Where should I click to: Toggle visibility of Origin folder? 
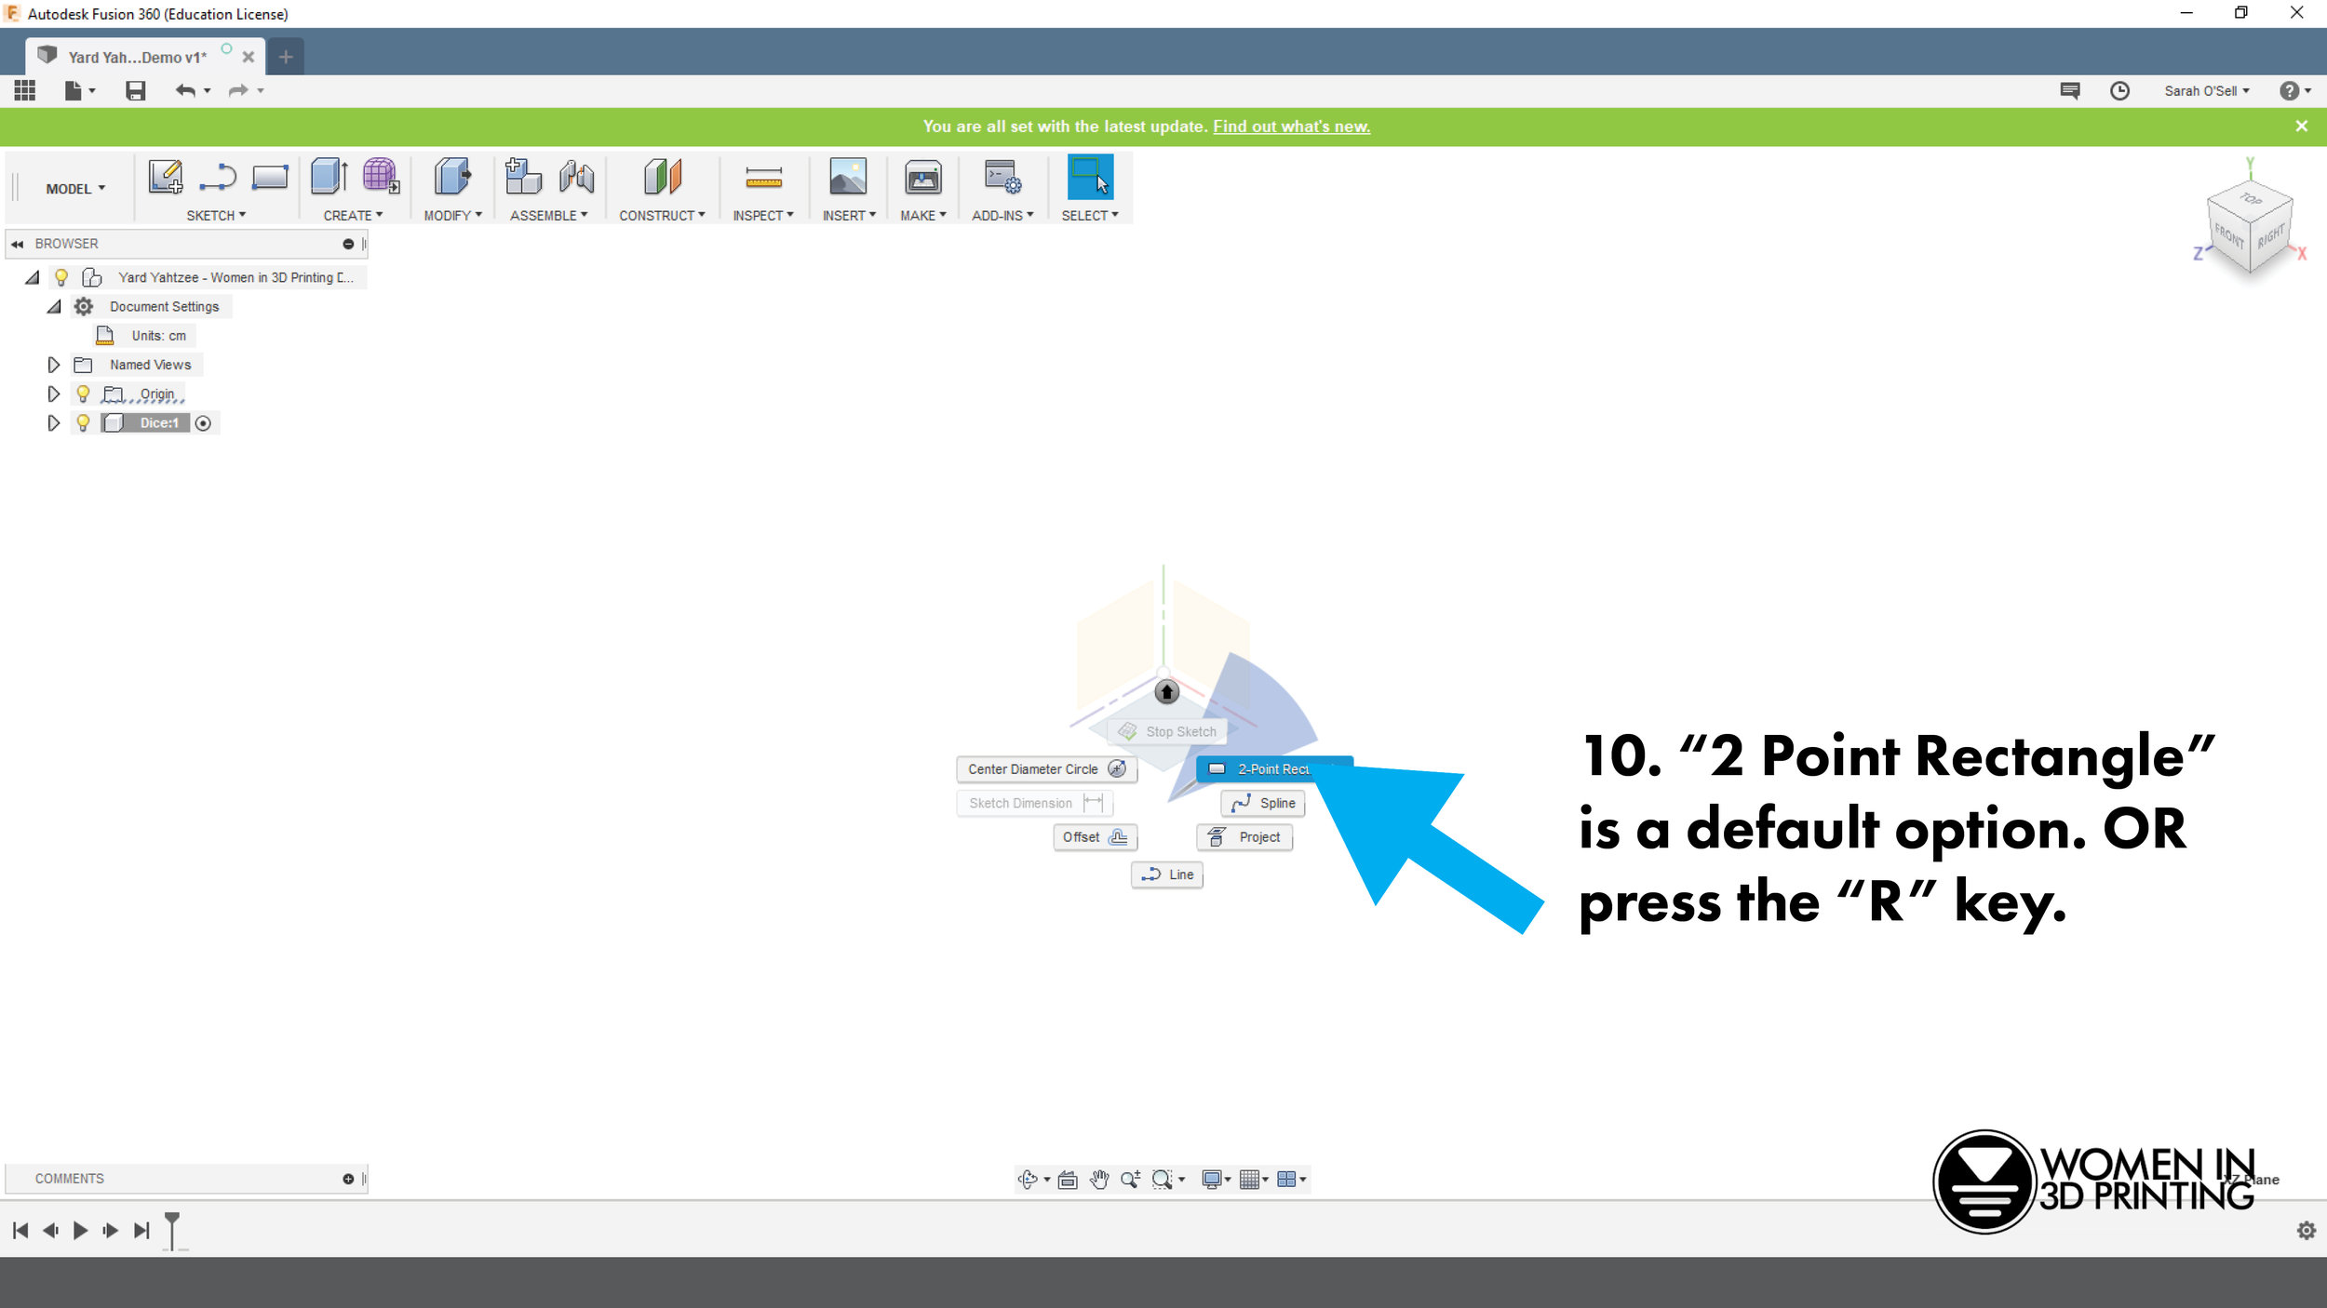click(x=82, y=393)
